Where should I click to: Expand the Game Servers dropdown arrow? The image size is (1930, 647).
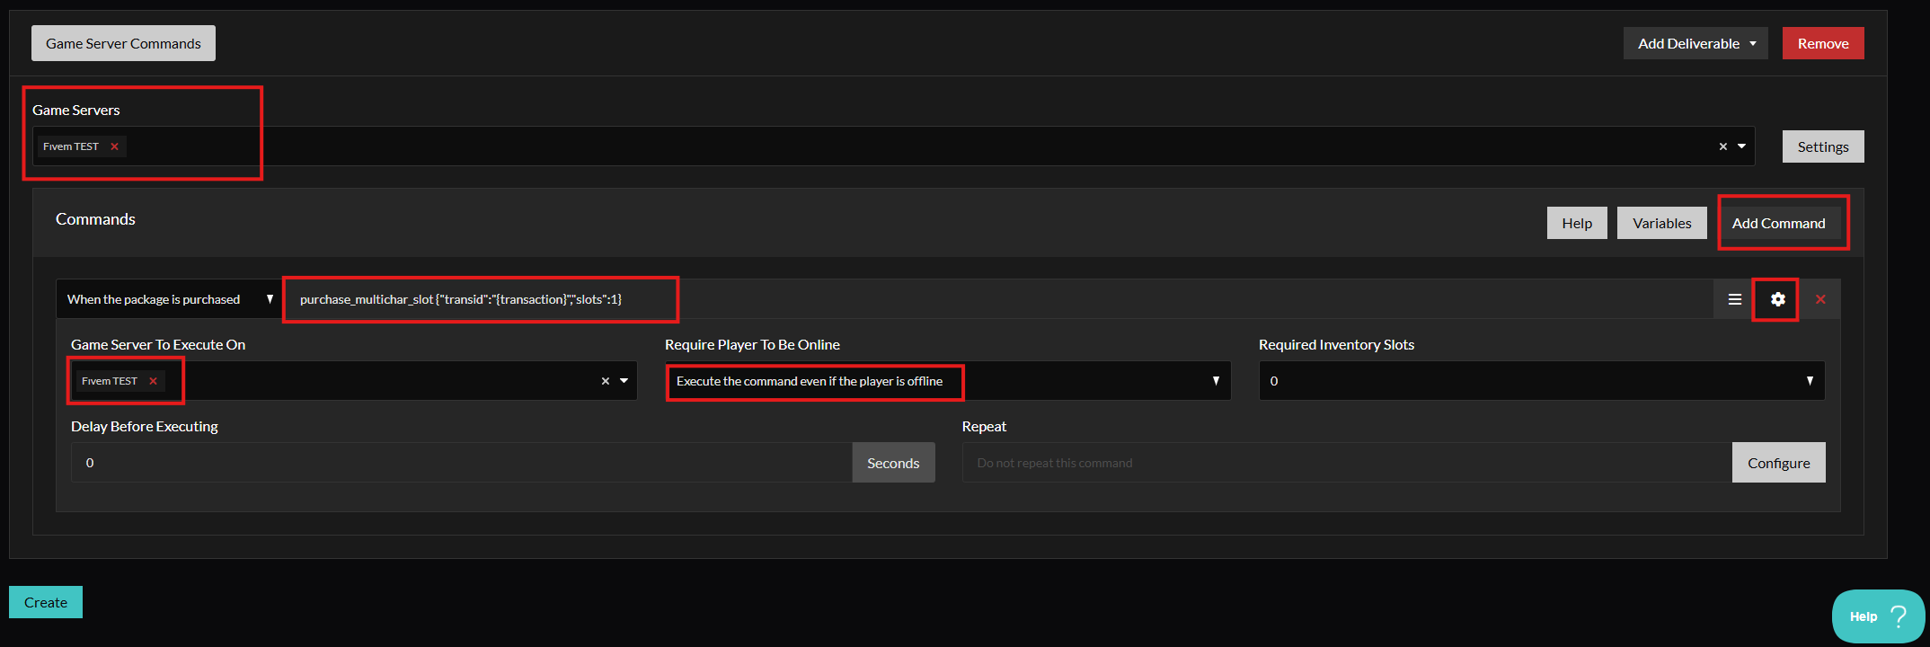[x=1741, y=146]
